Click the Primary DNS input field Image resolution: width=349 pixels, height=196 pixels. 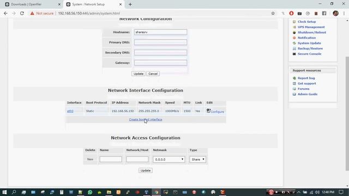point(160,42)
